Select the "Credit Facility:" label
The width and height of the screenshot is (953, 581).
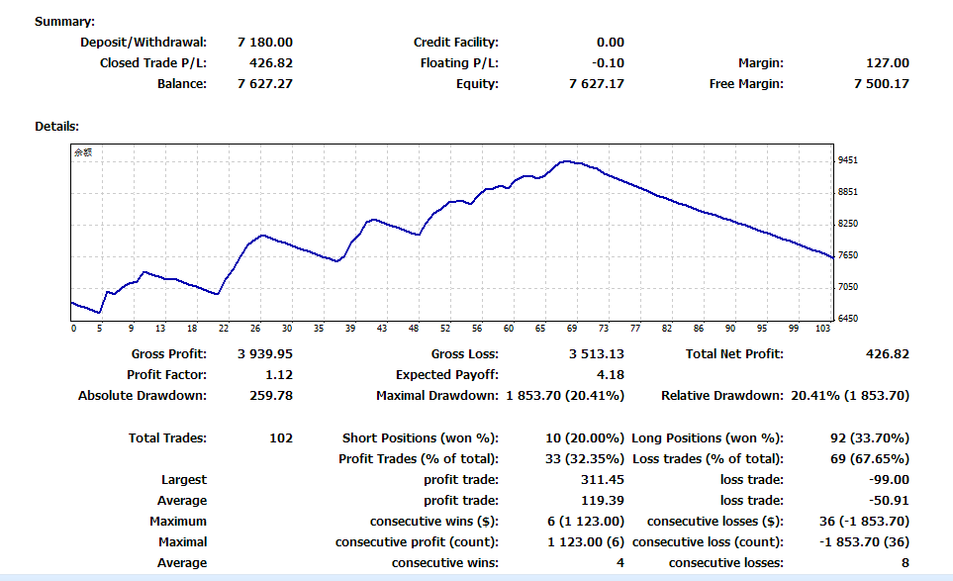(456, 42)
